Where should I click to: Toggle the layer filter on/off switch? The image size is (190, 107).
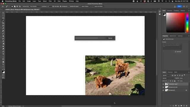[x=184, y=75]
